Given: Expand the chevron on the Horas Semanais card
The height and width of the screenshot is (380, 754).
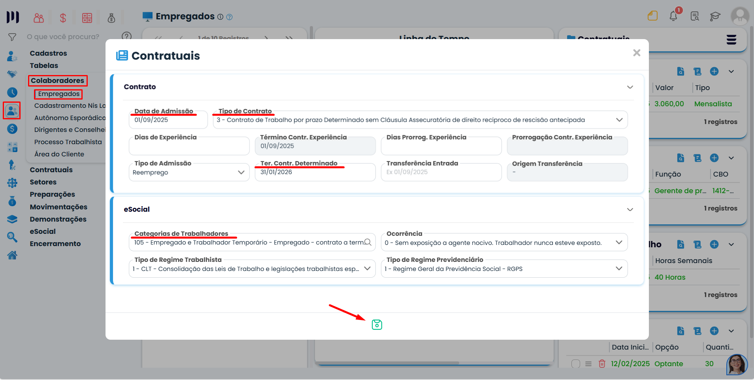Looking at the screenshot, I should pos(731,245).
